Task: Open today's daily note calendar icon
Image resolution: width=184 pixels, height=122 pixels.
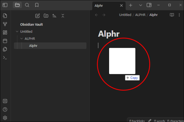Action: 5,41
